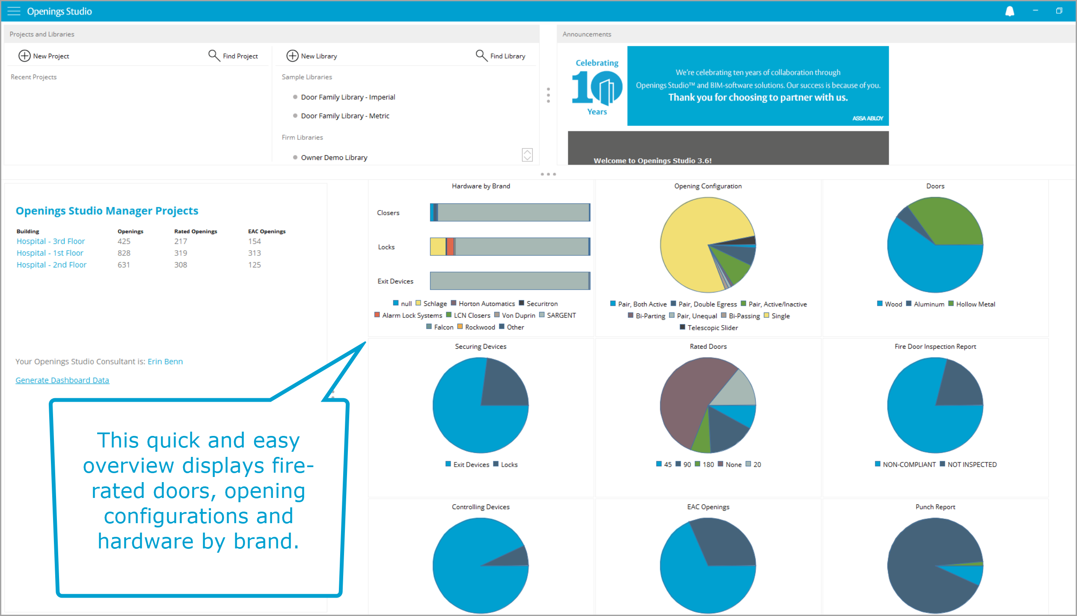Click the scroll arrow box beside Owner Demo Library
The image size is (1077, 616).
528,155
